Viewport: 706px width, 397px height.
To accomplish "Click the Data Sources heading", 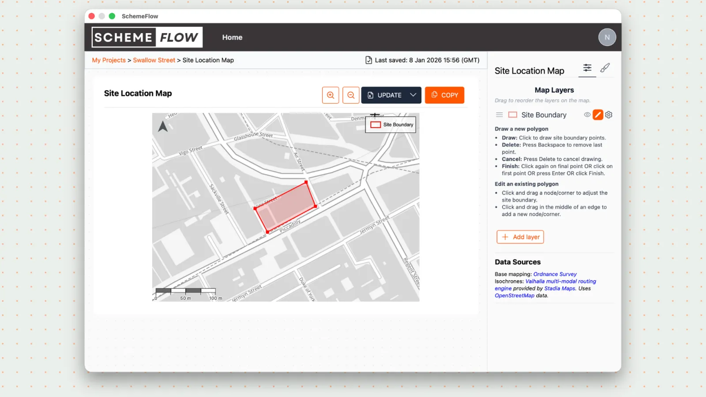I will 518,262.
